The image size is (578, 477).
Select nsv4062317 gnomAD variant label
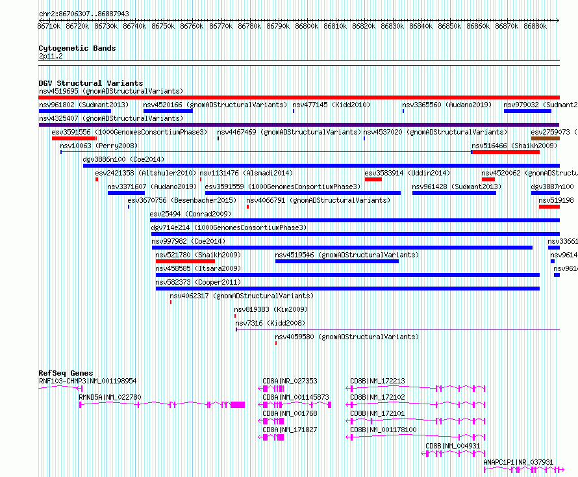(x=242, y=296)
